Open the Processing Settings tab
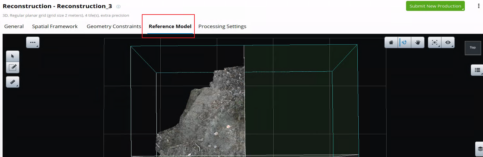 coord(222,26)
